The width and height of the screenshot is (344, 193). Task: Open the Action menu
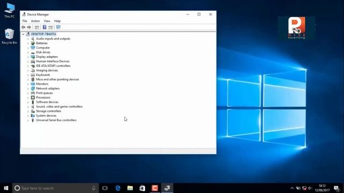click(x=35, y=21)
